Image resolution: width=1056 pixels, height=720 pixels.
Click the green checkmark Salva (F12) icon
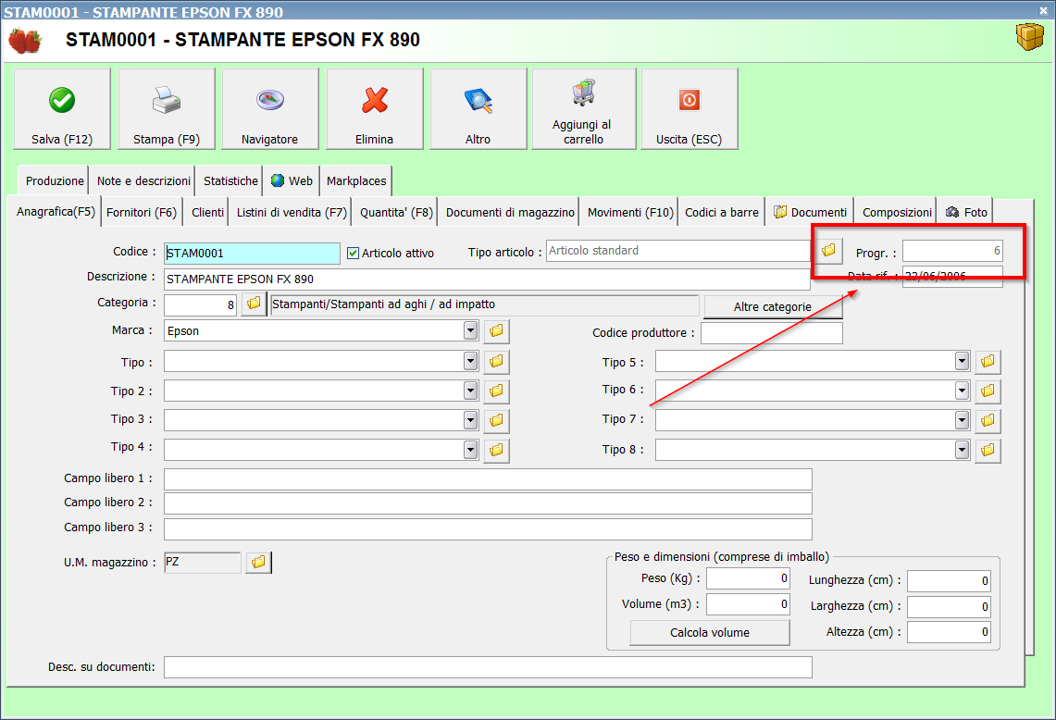tap(62, 100)
